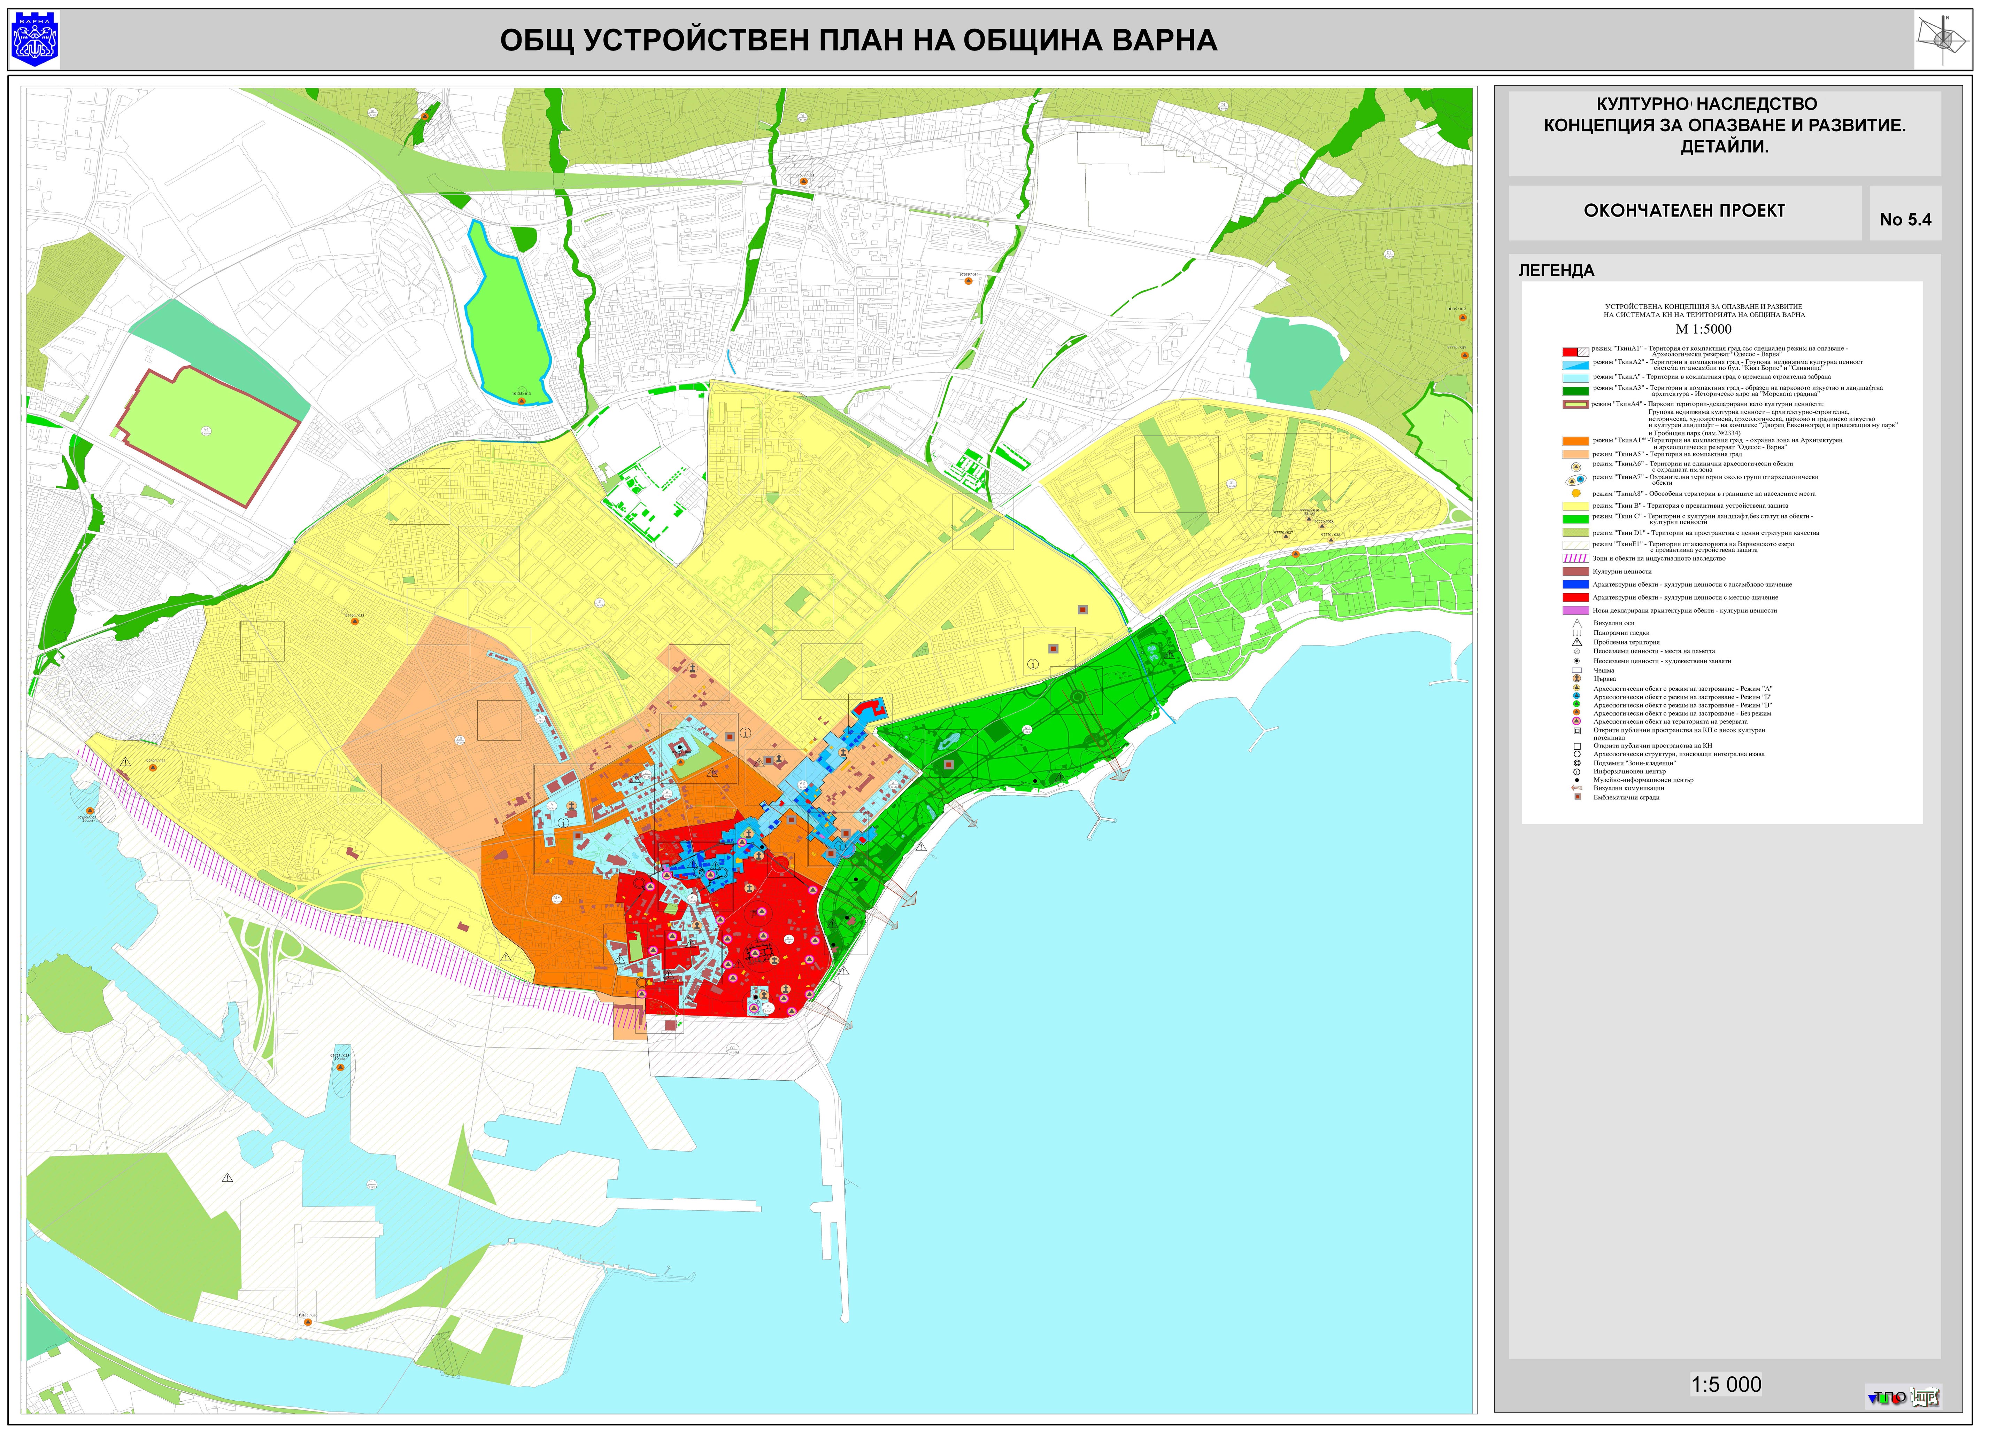Image resolution: width=1989 pixels, height=1439 pixels.
Task: Click the 'М 1:5000' scale text in legend
Action: pos(1704,329)
